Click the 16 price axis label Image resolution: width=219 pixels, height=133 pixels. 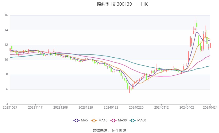coord(6,15)
